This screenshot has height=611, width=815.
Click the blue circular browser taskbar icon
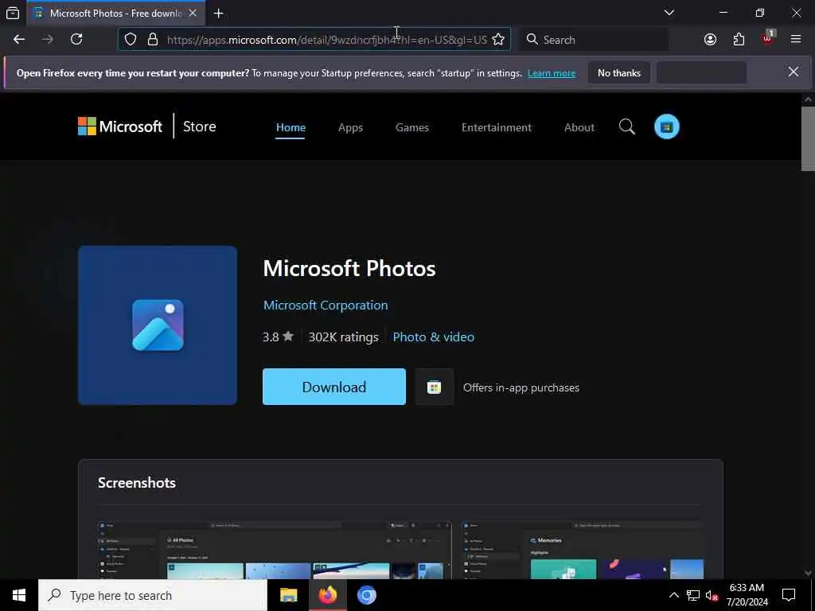pyautogui.click(x=366, y=595)
